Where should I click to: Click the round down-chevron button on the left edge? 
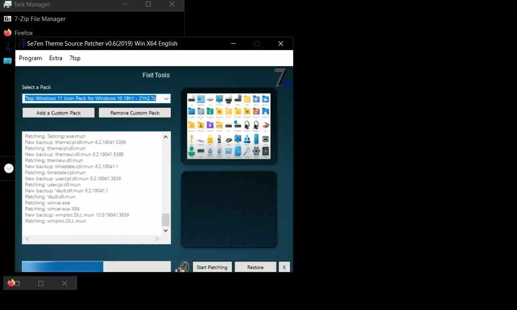9,168
